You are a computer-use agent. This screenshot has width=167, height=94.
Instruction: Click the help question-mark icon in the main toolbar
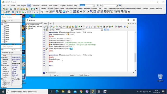37,9
